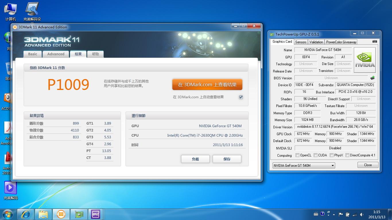Select the AutoCAD 2010 desktop icon

(x=6, y=163)
